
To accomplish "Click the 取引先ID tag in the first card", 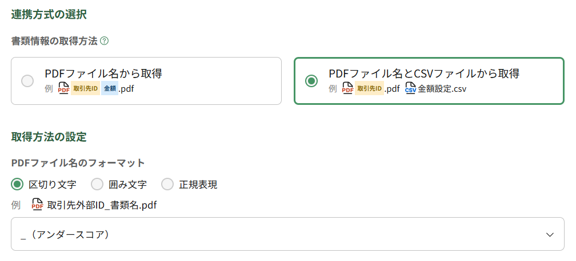I will (86, 89).
